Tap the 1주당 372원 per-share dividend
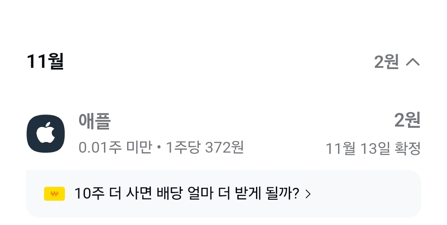This screenshot has width=447, height=225. click(x=205, y=147)
